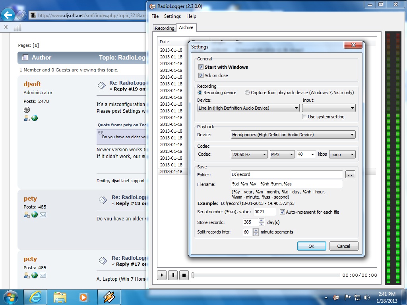Open the Input dropdown

pyautogui.click(x=329, y=108)
